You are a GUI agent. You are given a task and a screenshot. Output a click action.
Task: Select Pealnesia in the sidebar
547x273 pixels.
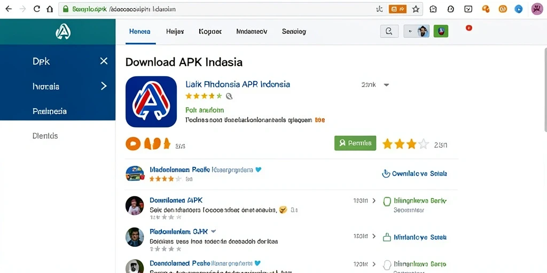(x=50, y=111)
